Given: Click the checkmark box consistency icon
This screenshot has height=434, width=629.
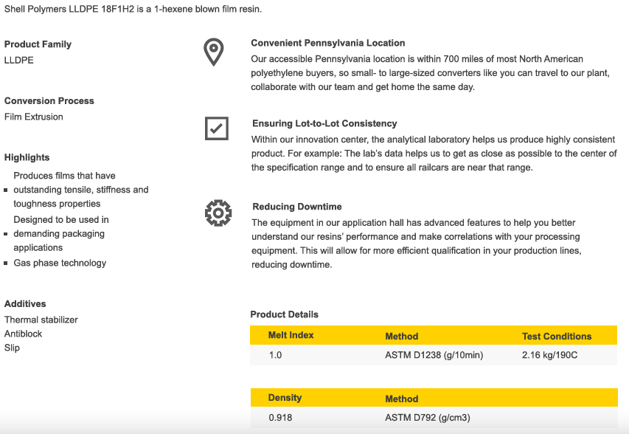Looking at the screenshot, I should click(216, 128).
